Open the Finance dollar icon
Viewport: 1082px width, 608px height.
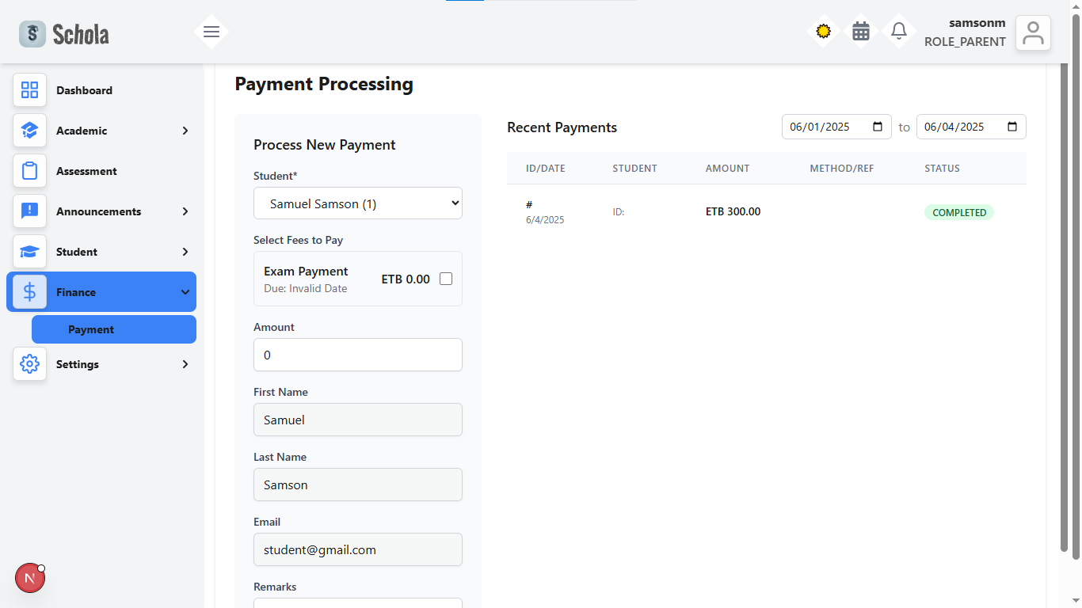tap(29, 291)
